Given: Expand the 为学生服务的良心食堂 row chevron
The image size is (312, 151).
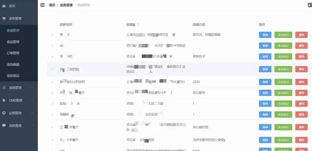Looking at the screenshot, I should pos(53,140).
